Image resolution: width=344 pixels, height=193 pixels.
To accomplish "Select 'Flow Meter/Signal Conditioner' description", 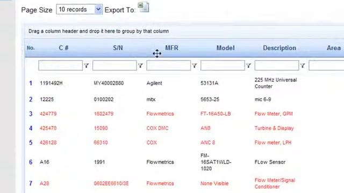I will (x=275, y=183).
